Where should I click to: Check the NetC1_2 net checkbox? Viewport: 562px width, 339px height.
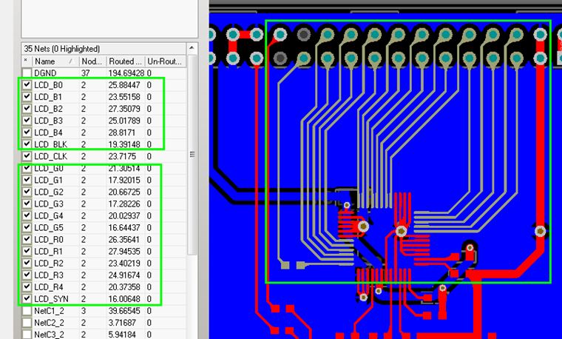coord(27,311)
